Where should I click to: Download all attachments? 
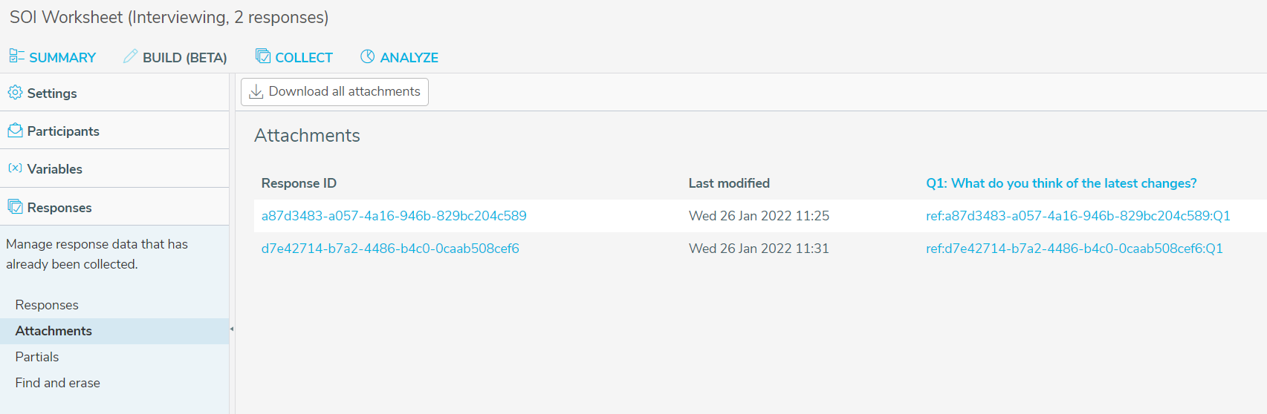point(334,92)
